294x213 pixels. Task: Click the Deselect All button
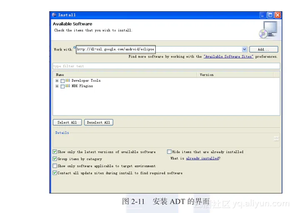click(99, 123)
